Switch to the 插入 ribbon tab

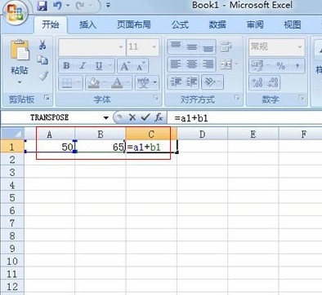[87, 24]
